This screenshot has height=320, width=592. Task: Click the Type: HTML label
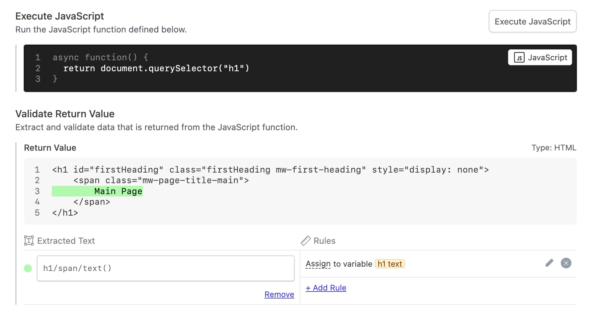tap(554, 148)
